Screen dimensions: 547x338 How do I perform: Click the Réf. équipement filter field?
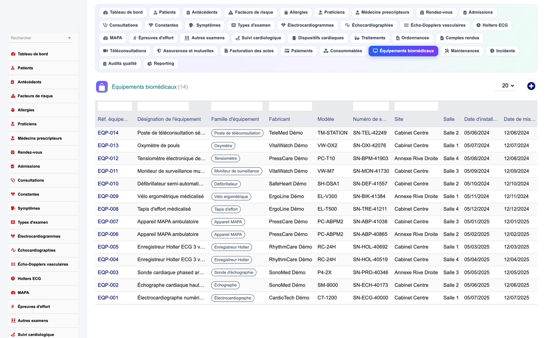(x=115, y=106)
